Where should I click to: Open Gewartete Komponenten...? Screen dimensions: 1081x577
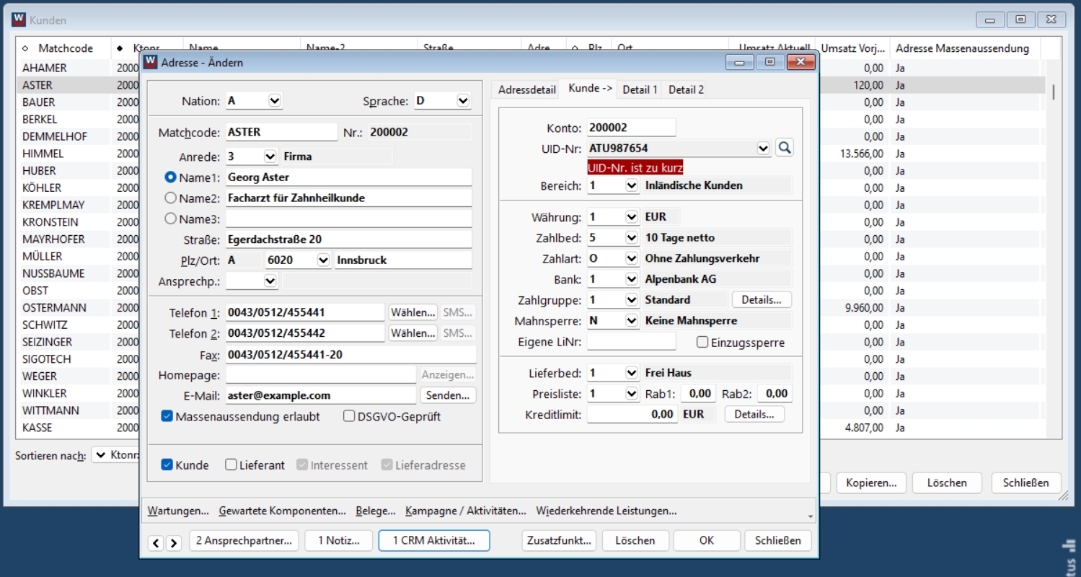click(x=283, y=511)
